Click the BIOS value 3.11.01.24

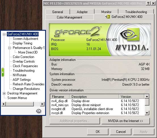(93, 49)
